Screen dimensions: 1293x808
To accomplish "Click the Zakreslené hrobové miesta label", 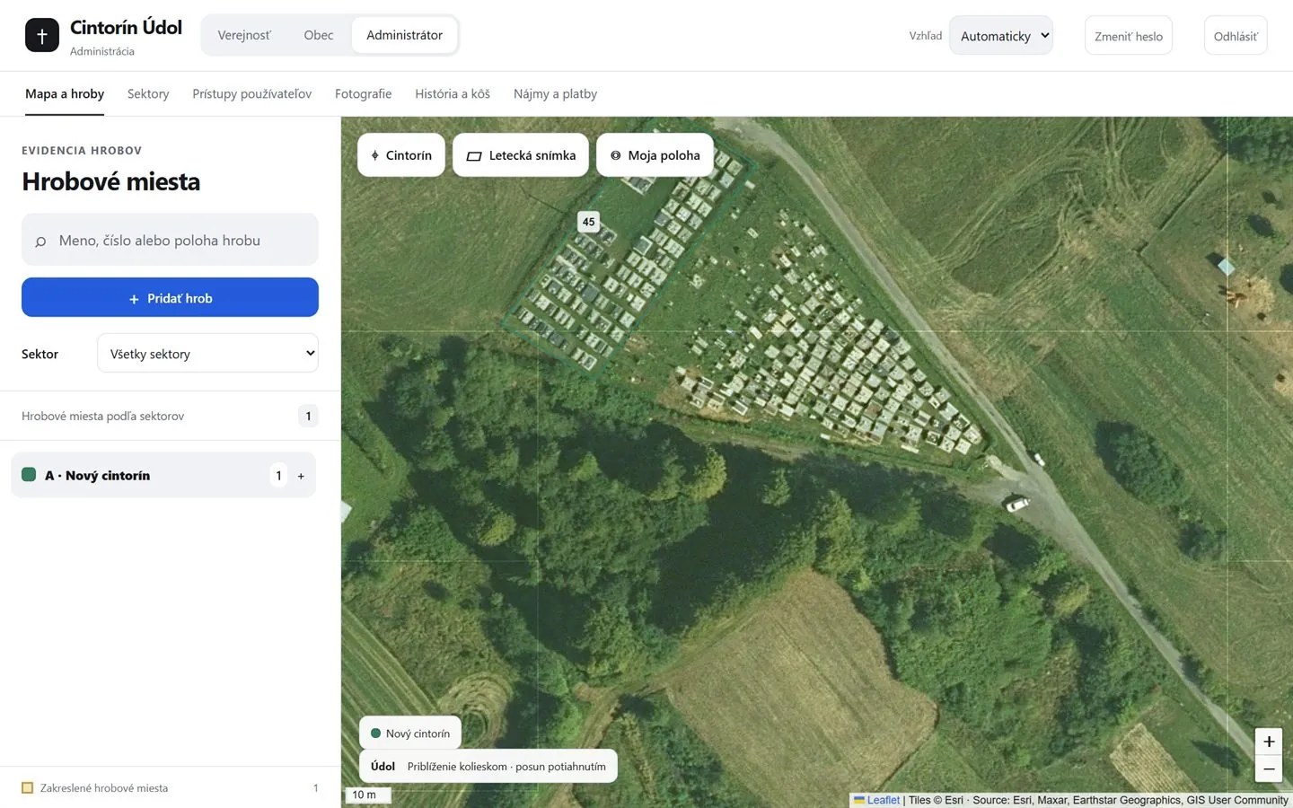I will [104, 788].
